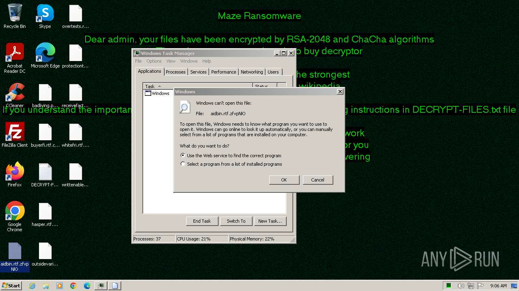The image size is (519, 291).
Task: Select the hasper.rtf file icon
Action: click(x=45, y=214)
